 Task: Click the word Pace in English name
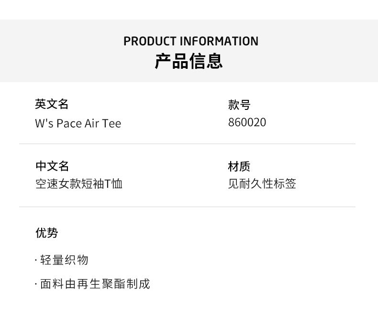click(x=69, y=124)
